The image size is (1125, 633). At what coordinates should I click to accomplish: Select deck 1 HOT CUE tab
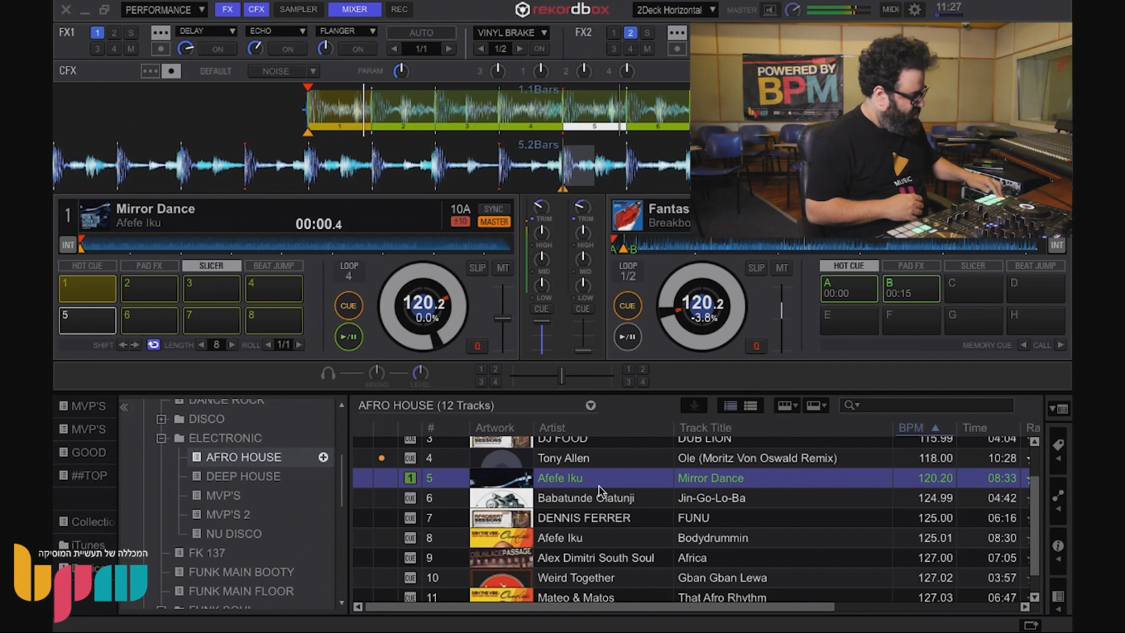[x=87, y=266]
